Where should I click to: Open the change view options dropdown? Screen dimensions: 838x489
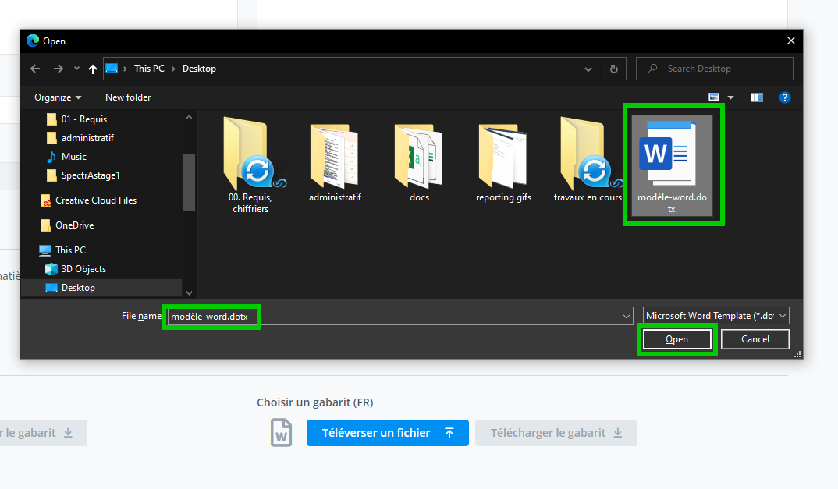point(731,97)
